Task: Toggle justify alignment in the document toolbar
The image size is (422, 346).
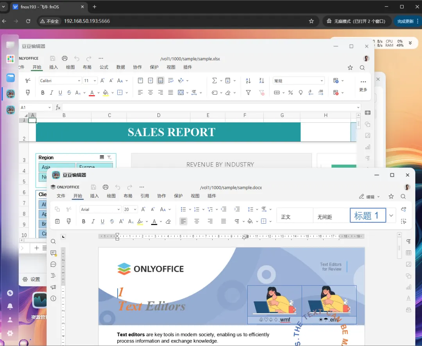Action: pyautogui.click(x=224, y=221)
